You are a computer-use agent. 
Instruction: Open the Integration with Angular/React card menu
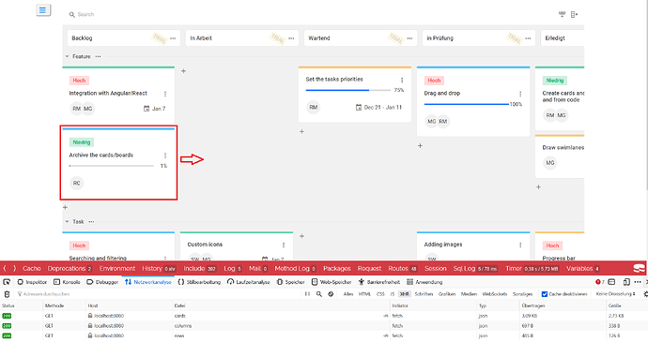tap(165, 94)
